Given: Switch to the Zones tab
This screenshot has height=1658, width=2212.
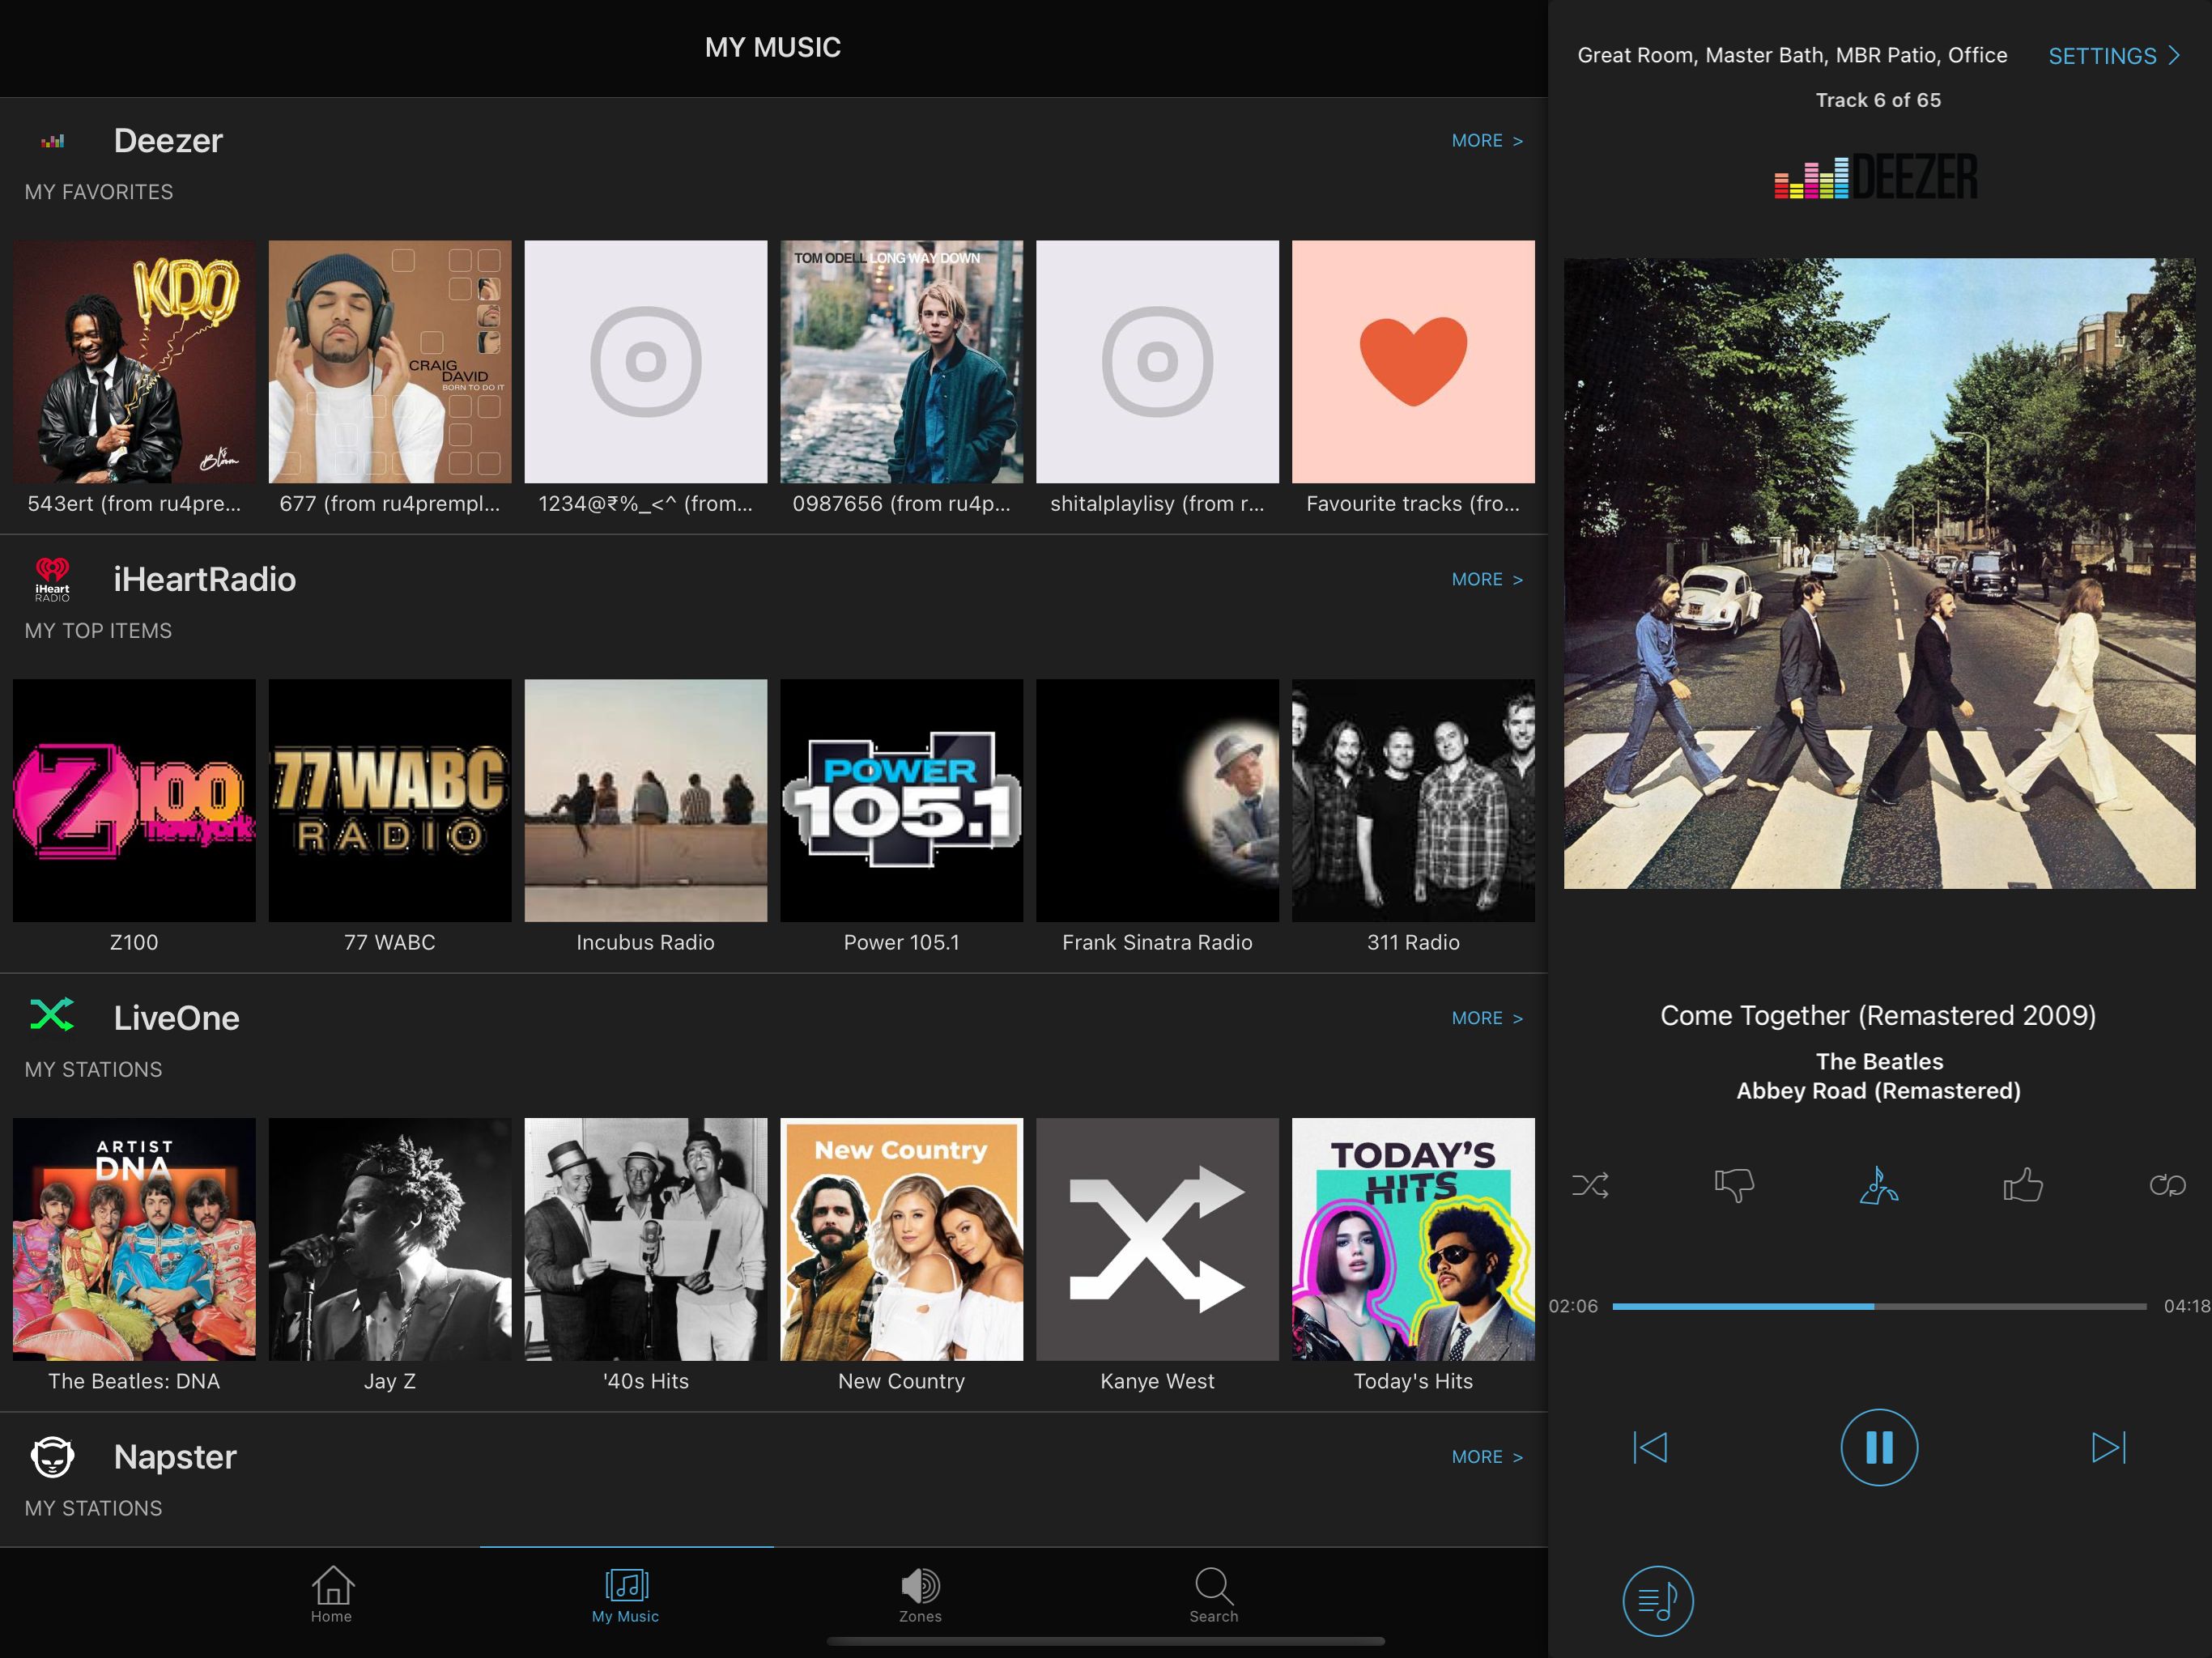Looking at the screenshot, I should pos(920,1594).
